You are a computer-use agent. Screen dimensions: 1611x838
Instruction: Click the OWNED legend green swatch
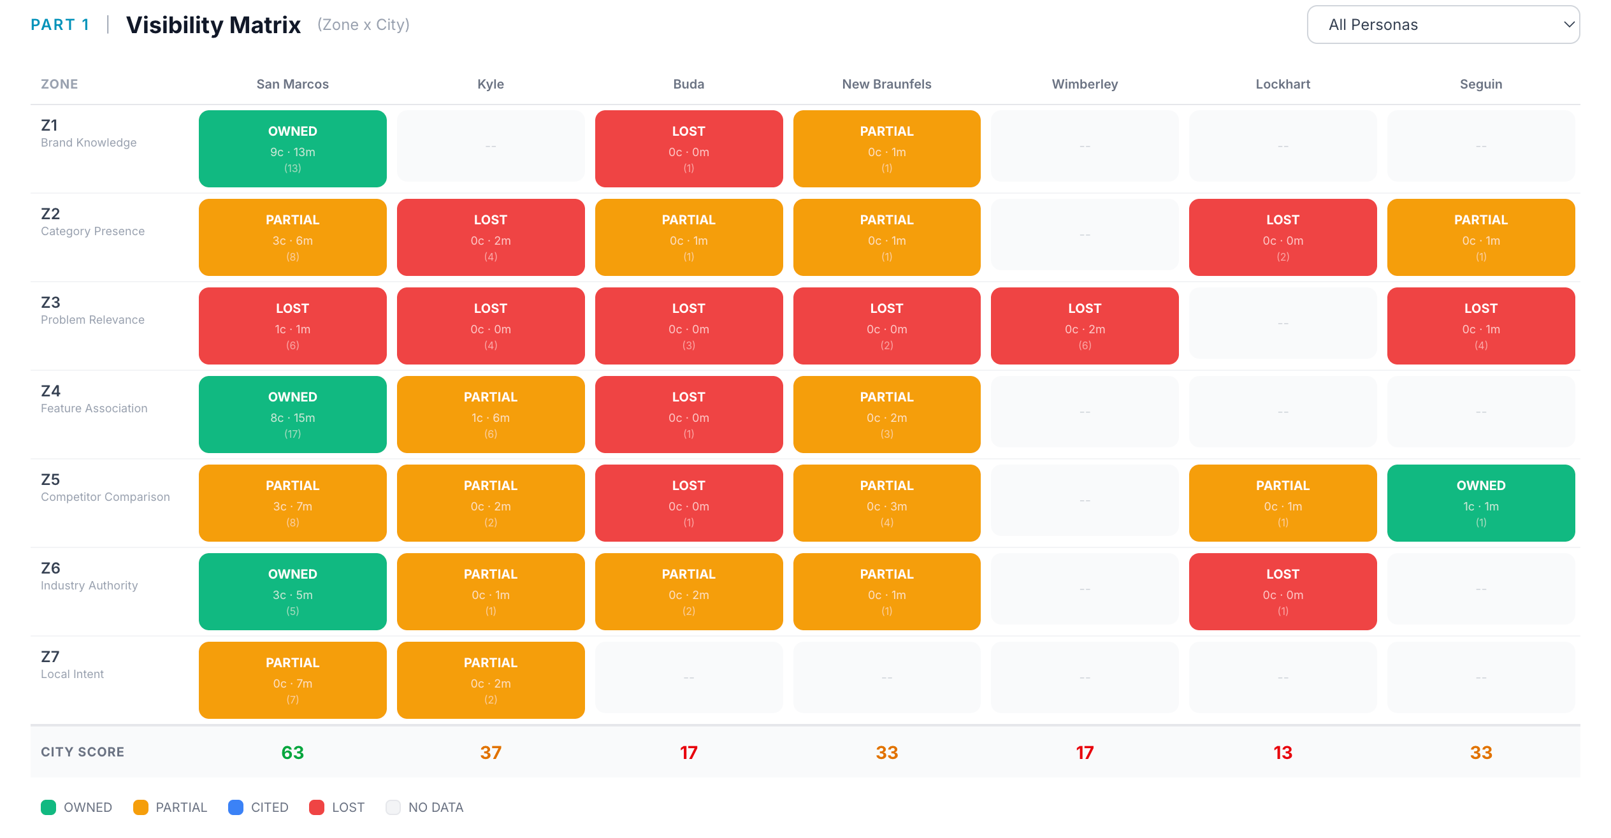[48, 807]
